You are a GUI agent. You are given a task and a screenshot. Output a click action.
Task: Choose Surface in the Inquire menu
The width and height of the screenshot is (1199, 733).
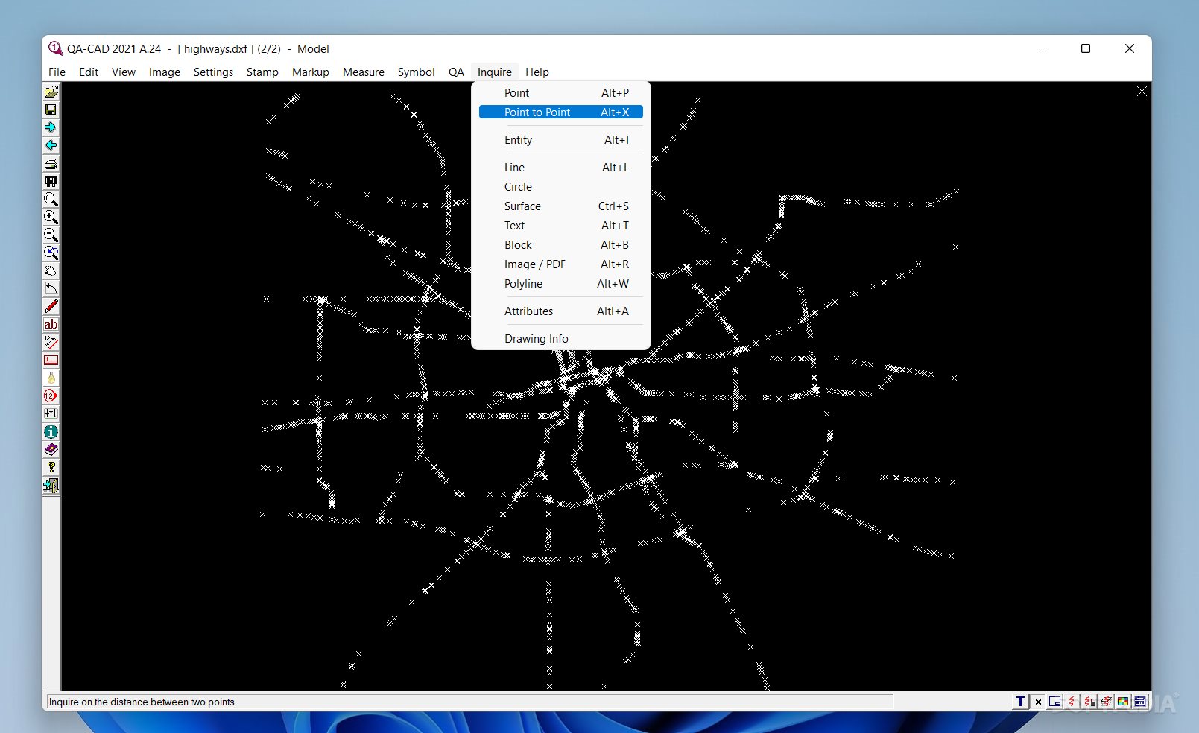point(561,206)
